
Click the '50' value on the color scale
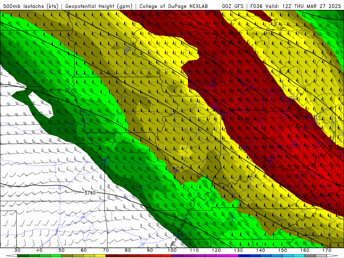click(x=61, y=250)
